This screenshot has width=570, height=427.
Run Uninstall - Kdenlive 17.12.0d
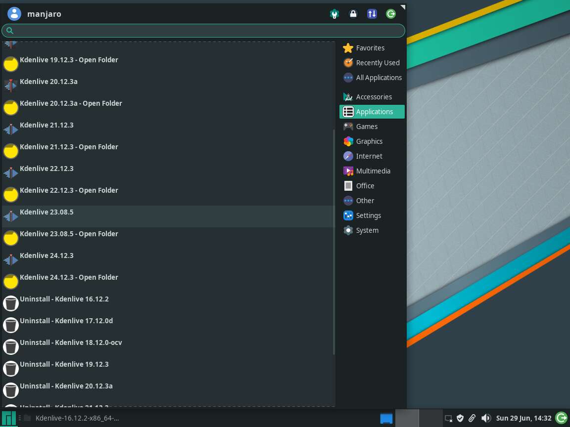pos(168,325)
